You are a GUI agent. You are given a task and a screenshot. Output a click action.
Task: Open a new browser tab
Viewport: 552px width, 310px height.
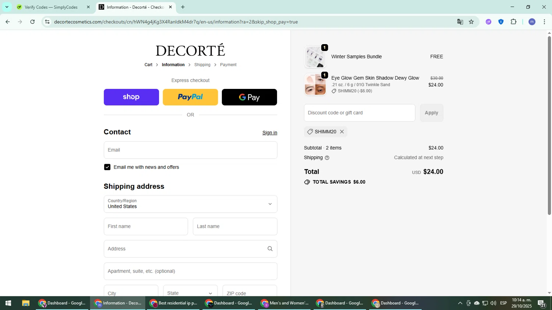(183, 7)
